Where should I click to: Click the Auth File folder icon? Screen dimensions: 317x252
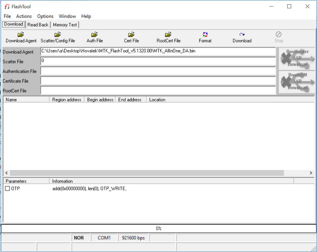coord(95,35)
